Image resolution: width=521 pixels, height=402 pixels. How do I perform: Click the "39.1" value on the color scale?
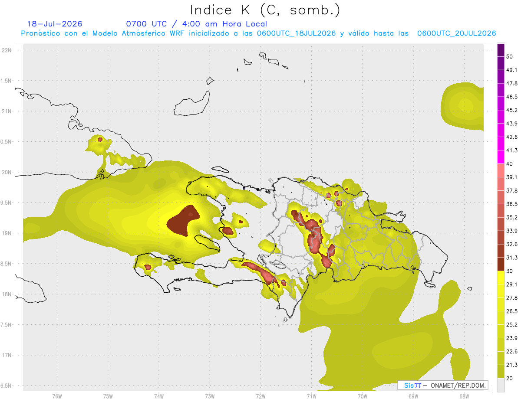click(x=511, y=177)
